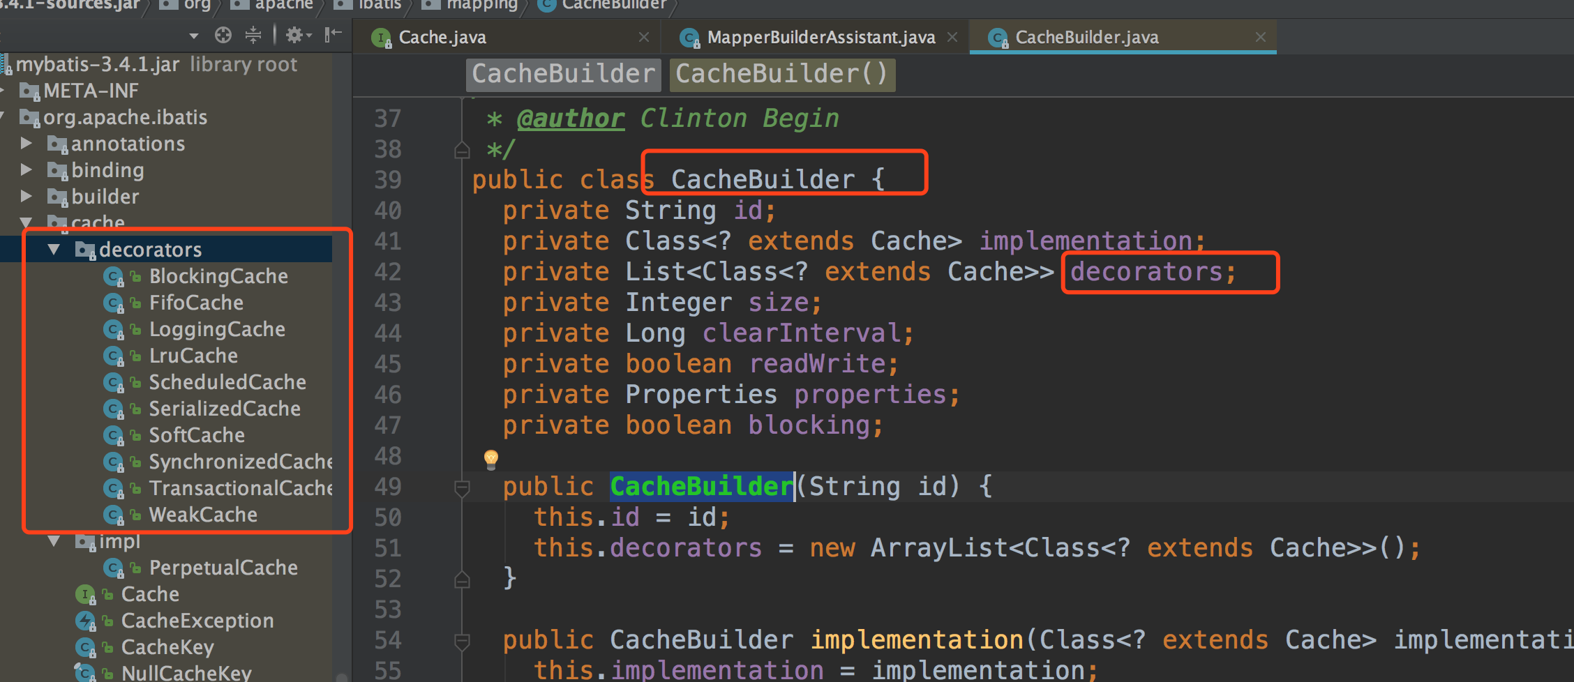This screenshot has width=1574, height=682.
Task: Fold the CacheBuilder constructor at line 49
Action: tap(462, 487)
